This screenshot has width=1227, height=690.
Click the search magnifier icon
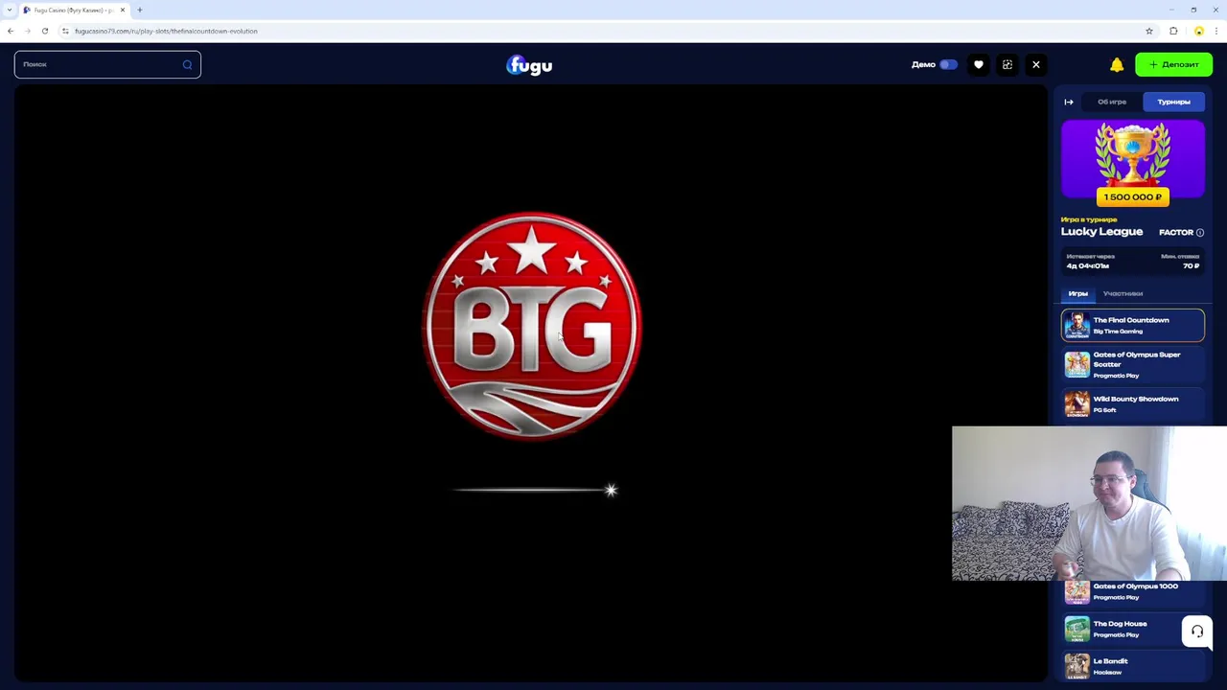[187, 64]
